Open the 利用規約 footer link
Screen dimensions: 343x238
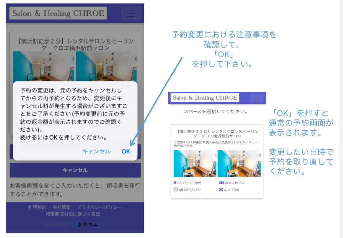(37, 207)
